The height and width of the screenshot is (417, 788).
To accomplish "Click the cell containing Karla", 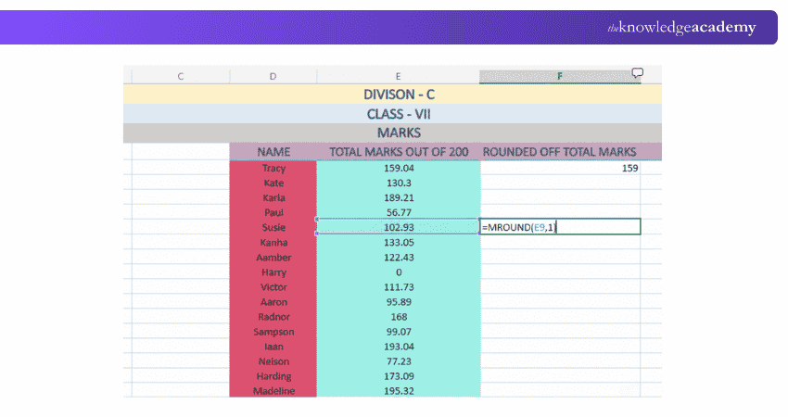I will (x=273, y=198).
